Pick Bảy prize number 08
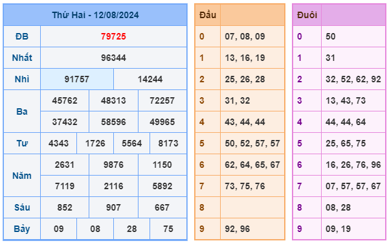The width and height of the screenshot is (389, 243). point(95,229)
